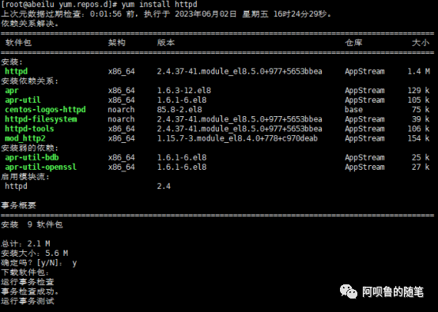Image resolution: width=438 pixels, height=312 pixels.
Task: Click the 架构 column header
Action: [x=117, y=43]
